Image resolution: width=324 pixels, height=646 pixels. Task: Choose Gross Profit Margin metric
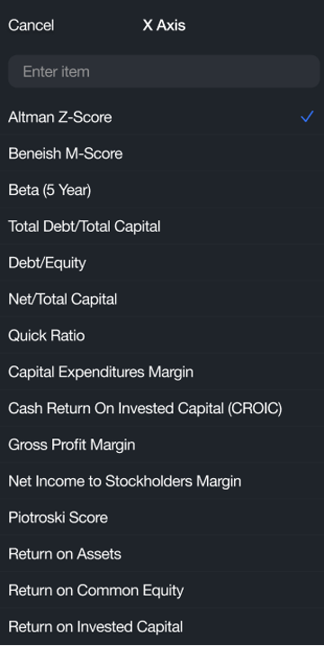(162, 445)
